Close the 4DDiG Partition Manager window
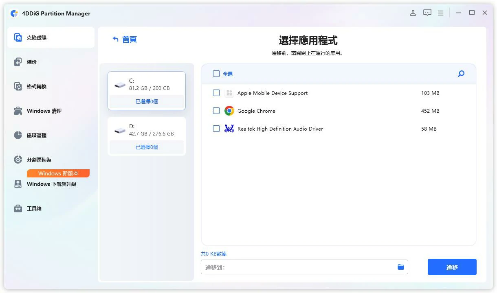Image resolution: width=497 pixels, height=293 pixels. coord(485,13)
